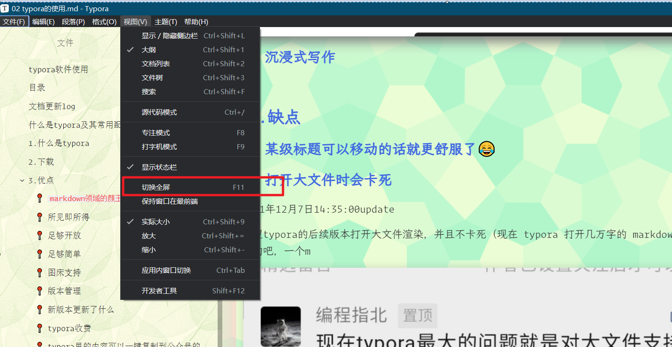Screen dimensions: 672x347
Task: Select the checked 实际大小 zoom option
Action: (x=190, y=222)
